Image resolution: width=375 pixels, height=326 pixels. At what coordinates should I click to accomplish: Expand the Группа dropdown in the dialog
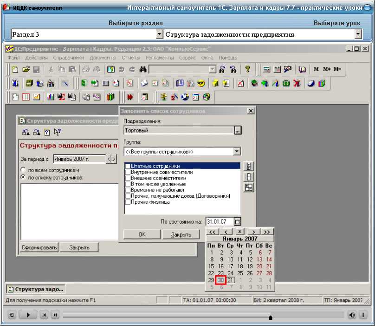237,152
